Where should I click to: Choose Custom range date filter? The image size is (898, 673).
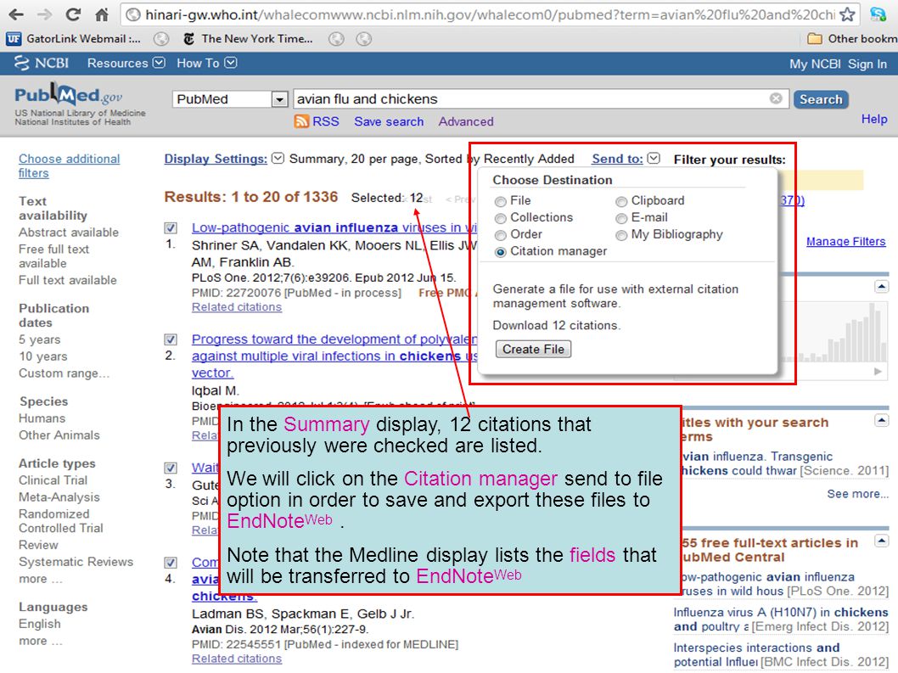click(65, 373)
